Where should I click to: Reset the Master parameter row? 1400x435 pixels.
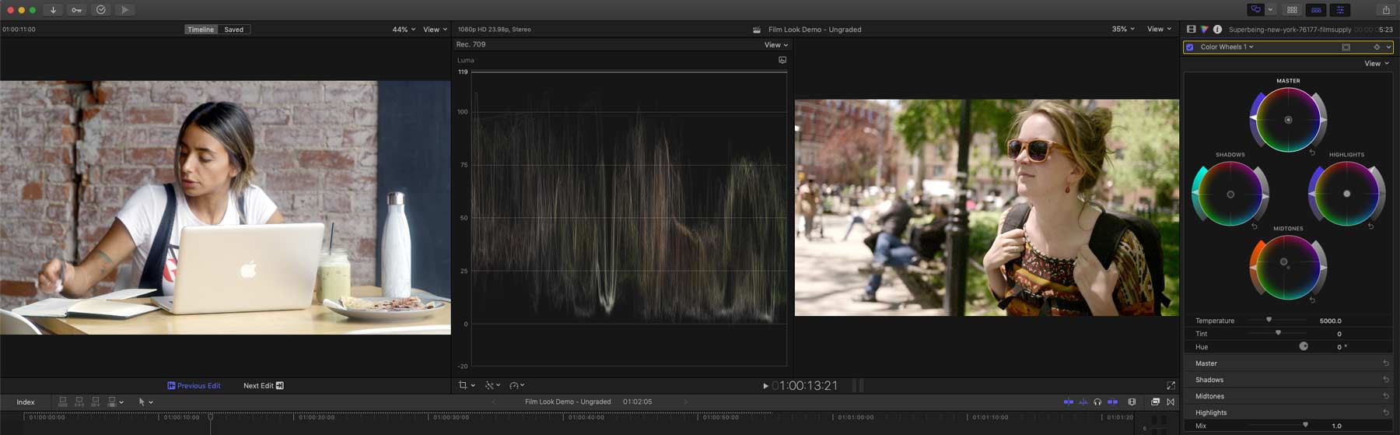pyautogui.click(x=1386, y=363)
